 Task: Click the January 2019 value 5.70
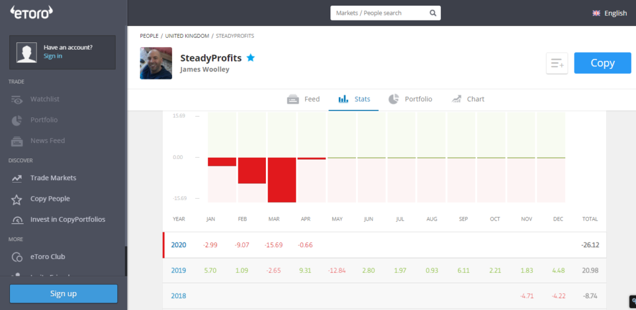[x=211, y=270]
